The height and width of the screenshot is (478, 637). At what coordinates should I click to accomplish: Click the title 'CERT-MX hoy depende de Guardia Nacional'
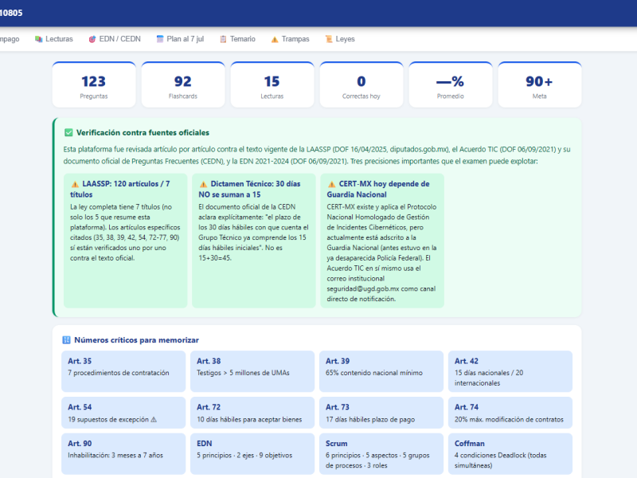click(378, 189)
